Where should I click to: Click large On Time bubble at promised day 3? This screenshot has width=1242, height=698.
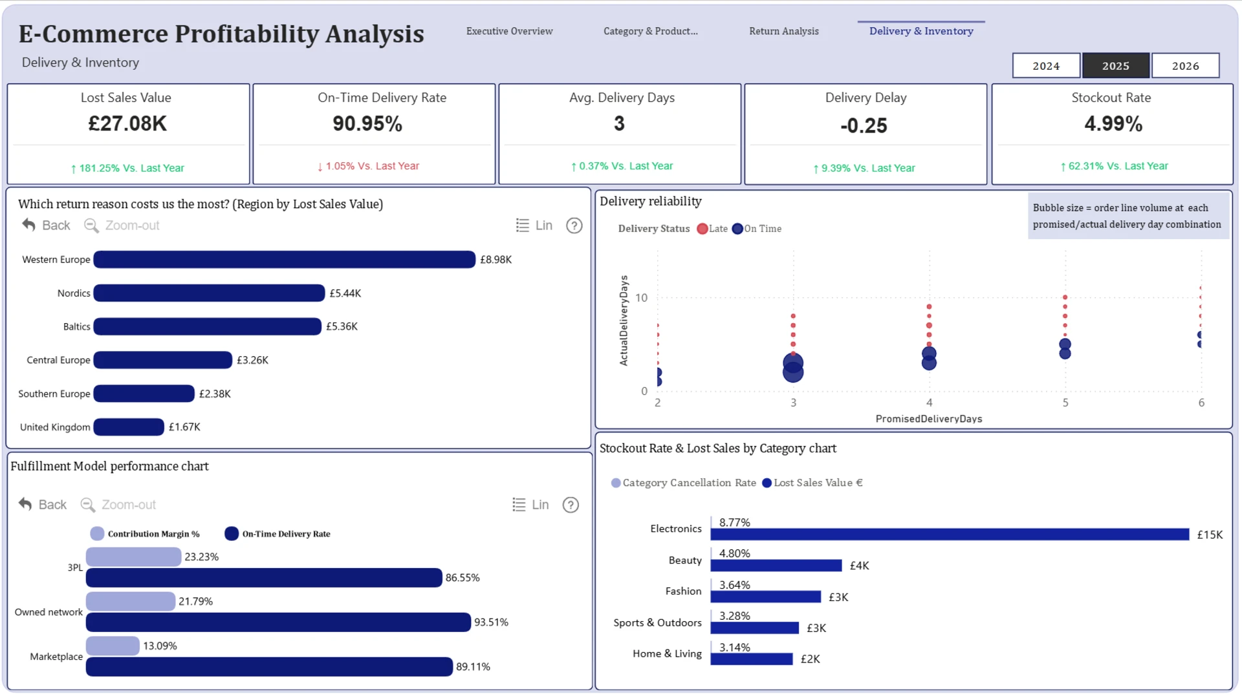click(x=793, y=372)
